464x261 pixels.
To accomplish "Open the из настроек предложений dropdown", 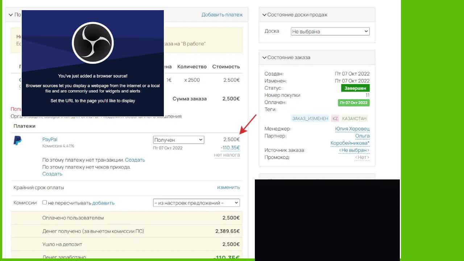I will click(196, 203).
